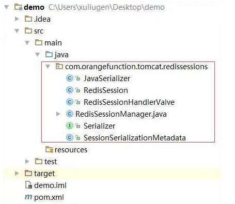235x204 pixels.
Task: Expand the test folder
Action: (x=27, y=161)
